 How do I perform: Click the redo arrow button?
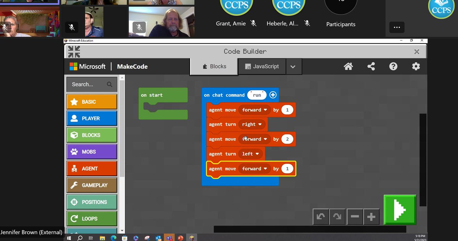(x=337, y=217)
